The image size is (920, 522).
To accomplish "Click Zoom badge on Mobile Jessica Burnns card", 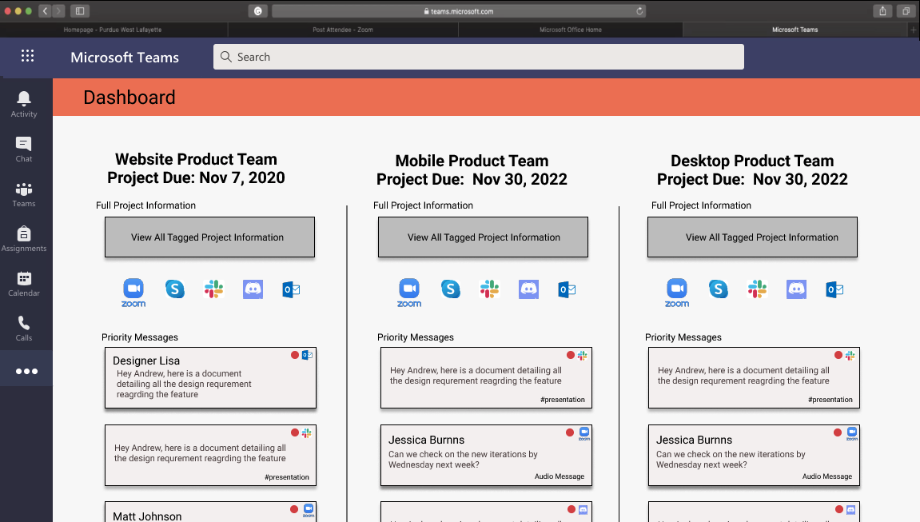I will coord(583,433).
